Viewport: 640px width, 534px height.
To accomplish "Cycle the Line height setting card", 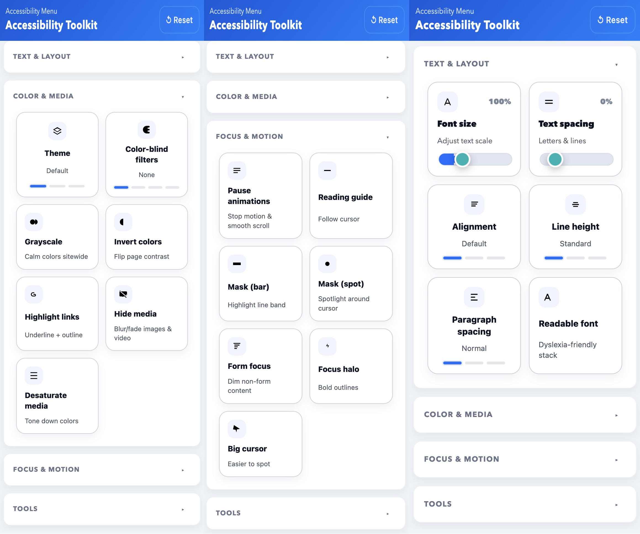I will [575, 227].
